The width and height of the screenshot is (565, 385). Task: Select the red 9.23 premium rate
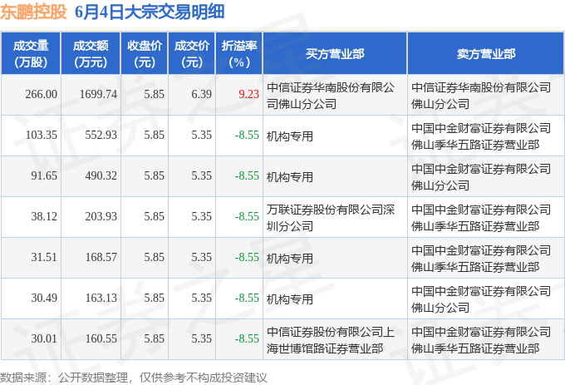point(248,94)
